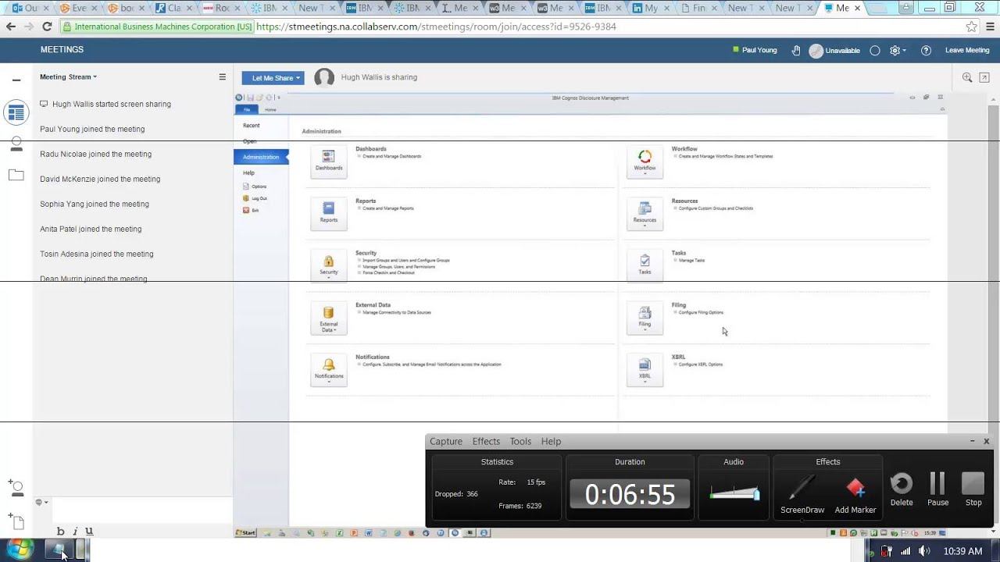Pause the screen recording
Screen dimensions: 1000x562
[x=937, y=489]
